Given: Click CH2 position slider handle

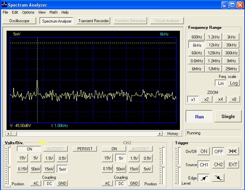Looking at the screenshot, I should tap(163, 166).
